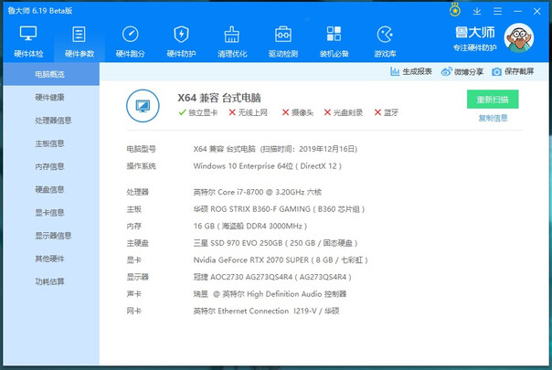Minimize the 鲁大师 window
The image size is (552, 370).
[x=517, y=11]
